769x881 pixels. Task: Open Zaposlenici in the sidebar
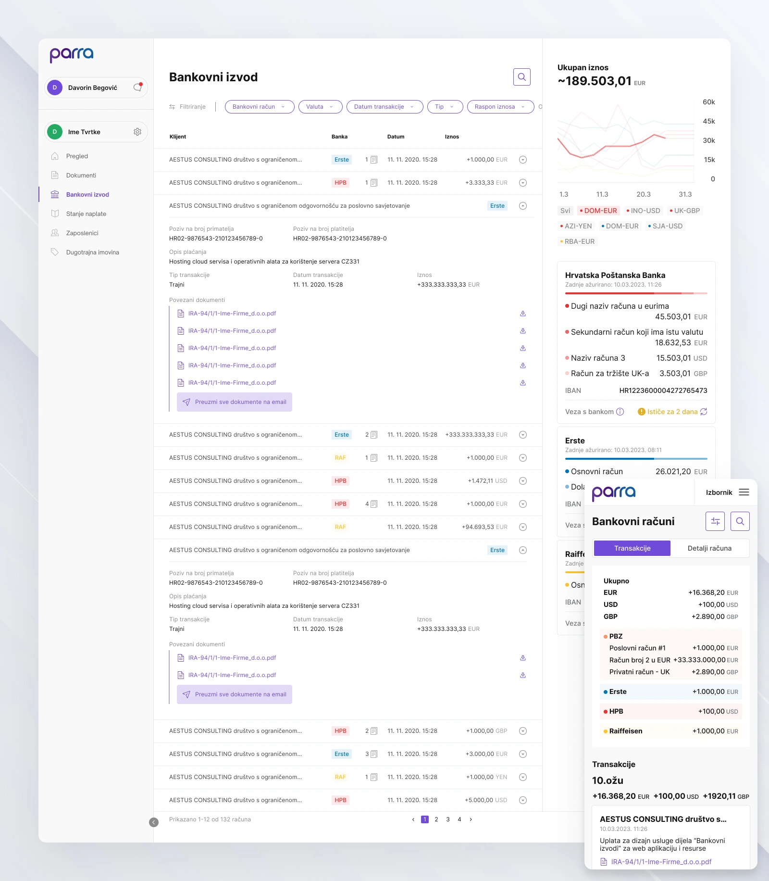82,233
